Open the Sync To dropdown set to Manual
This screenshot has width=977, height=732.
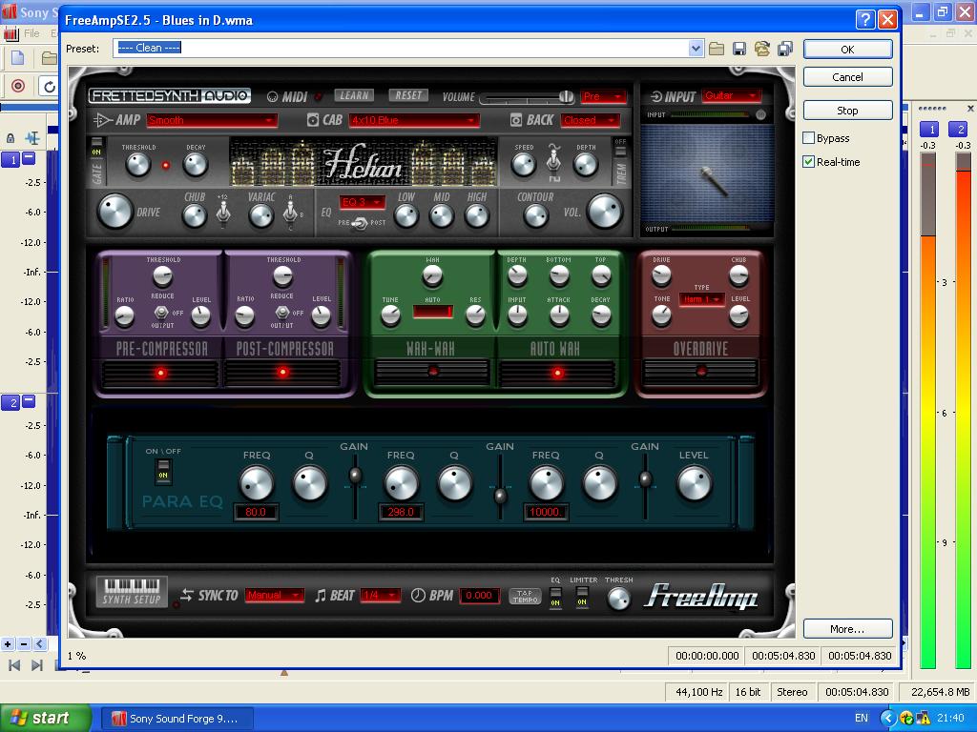274,595
